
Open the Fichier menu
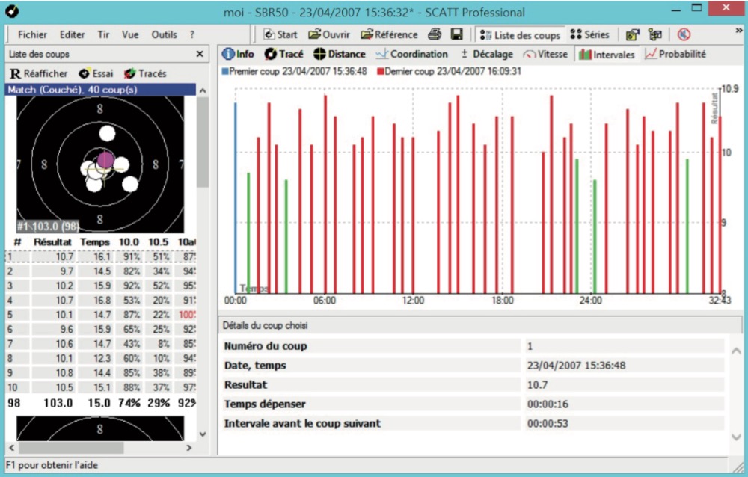(x=32, y=34)
